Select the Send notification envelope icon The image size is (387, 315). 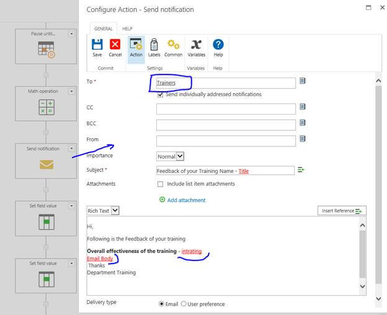(x=47, y=164)
